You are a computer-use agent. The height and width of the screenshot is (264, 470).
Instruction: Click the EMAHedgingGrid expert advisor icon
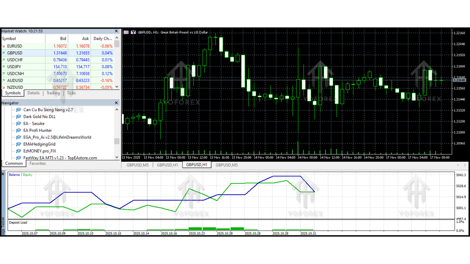(19, 144)
